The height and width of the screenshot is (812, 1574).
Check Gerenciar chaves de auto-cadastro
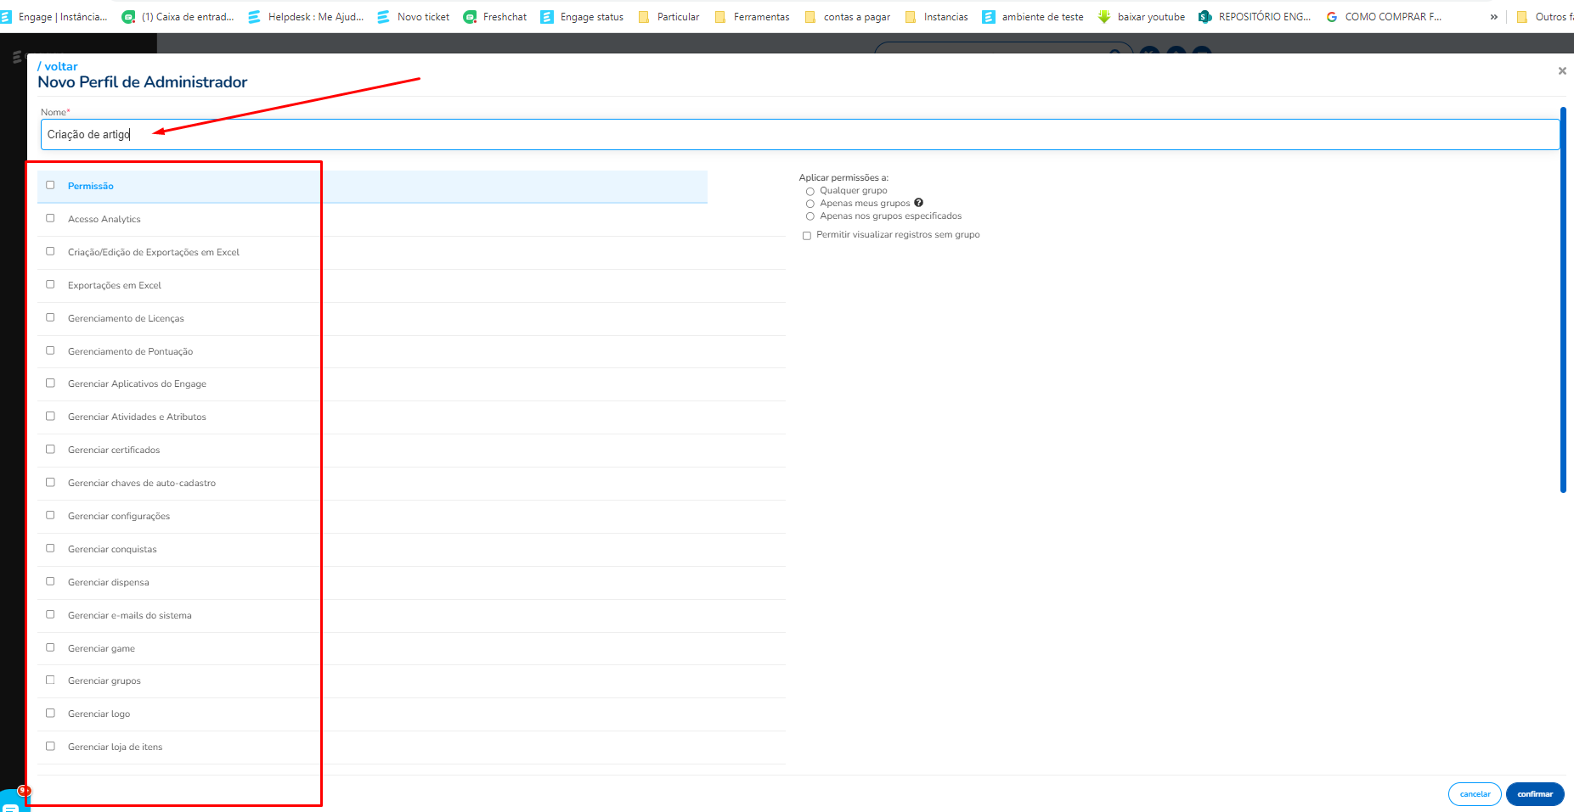coord(50,482)
